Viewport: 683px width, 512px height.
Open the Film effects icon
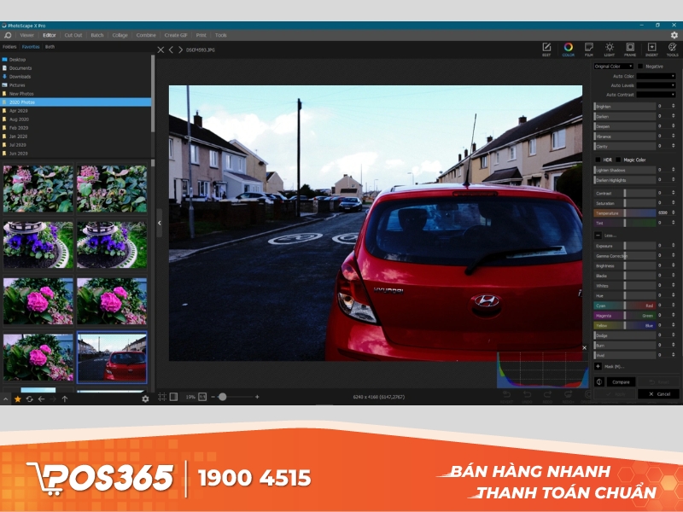589,49
